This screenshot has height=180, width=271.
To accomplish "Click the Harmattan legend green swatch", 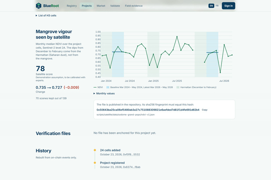I will [178, 87].
